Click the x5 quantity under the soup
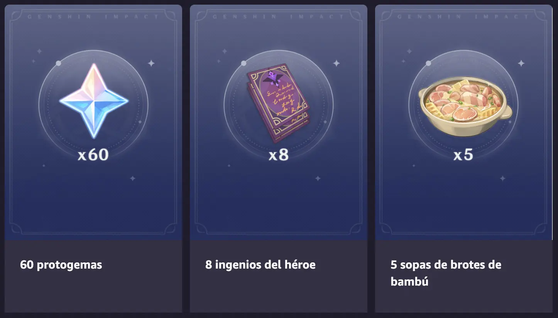 [463, 155]
